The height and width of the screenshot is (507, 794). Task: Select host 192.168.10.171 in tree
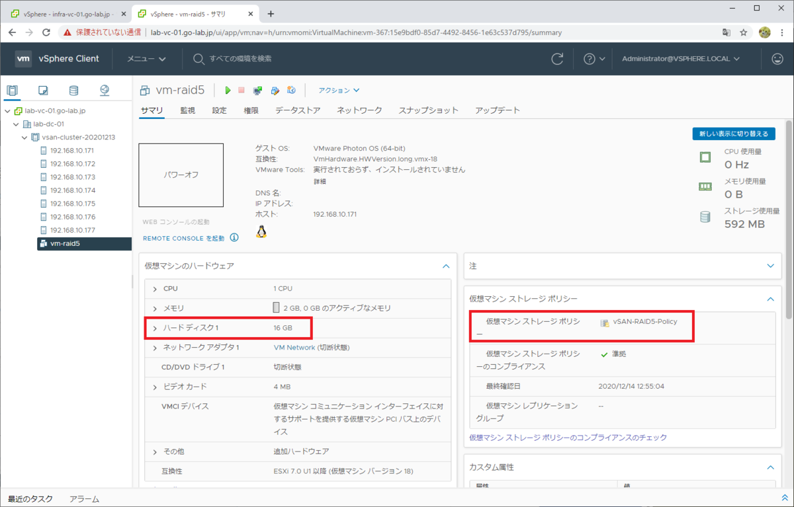(72, 150)
